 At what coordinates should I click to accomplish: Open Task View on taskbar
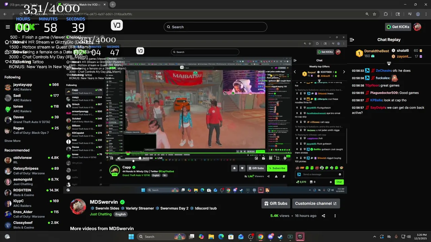click(x=192, y=237)
